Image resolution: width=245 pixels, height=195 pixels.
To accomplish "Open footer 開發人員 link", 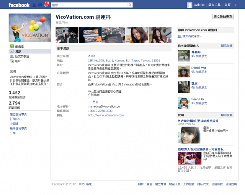I will [x=175, y=184].
